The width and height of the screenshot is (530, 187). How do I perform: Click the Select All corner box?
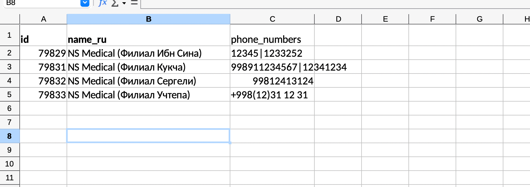point(10,19)
